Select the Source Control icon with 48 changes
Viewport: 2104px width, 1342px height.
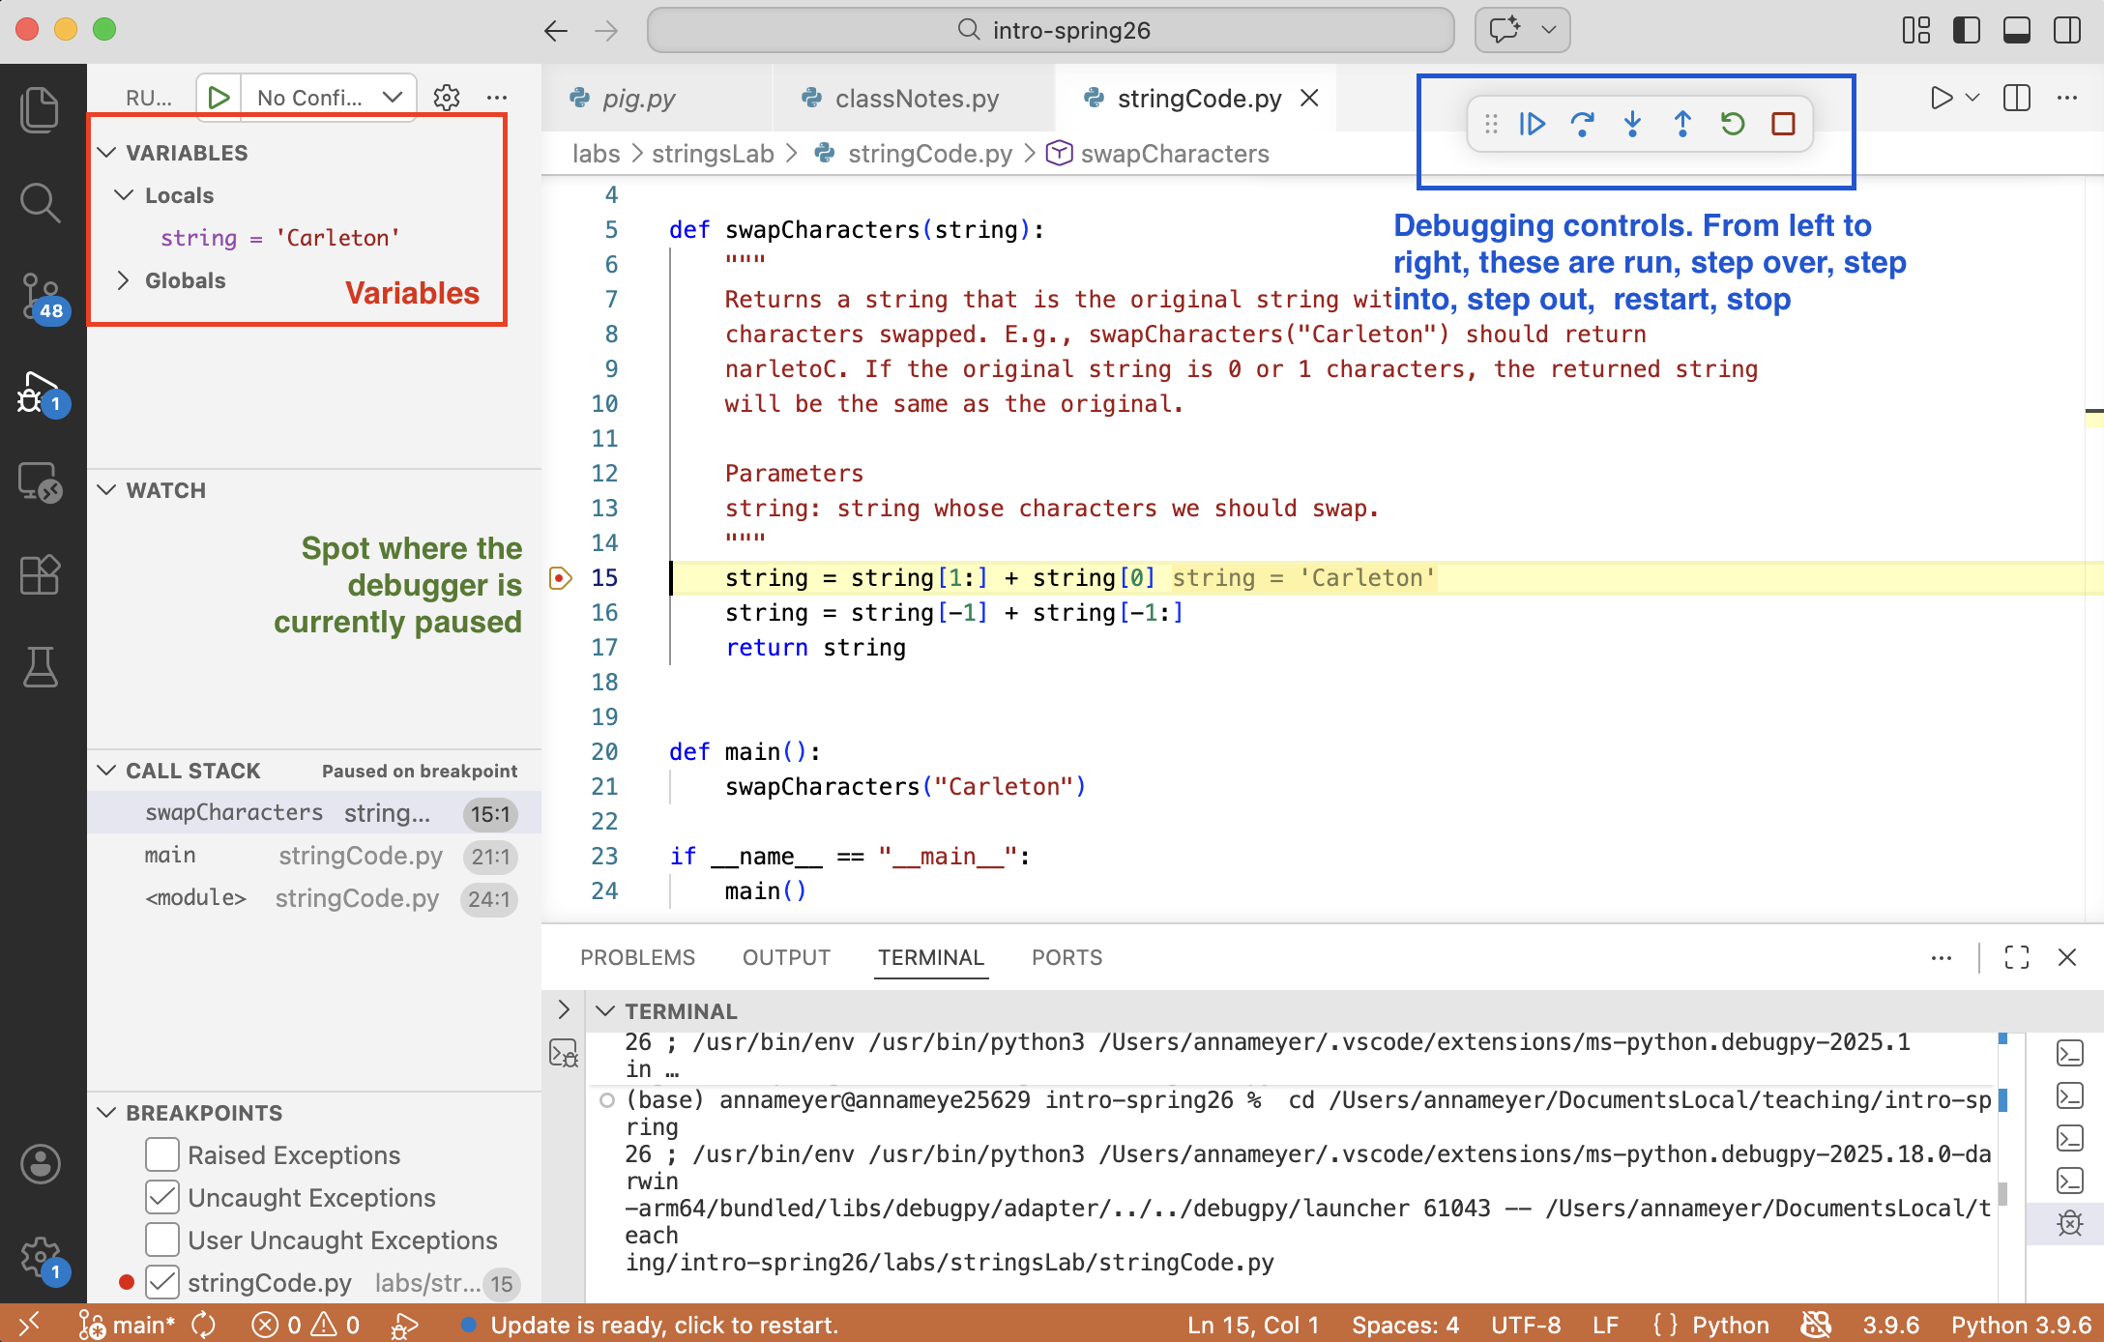[x=41, y=298]
